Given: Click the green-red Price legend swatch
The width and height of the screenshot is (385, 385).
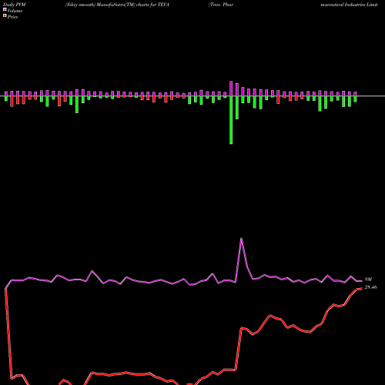Looking at the screenshot, I should coord(5,16).
